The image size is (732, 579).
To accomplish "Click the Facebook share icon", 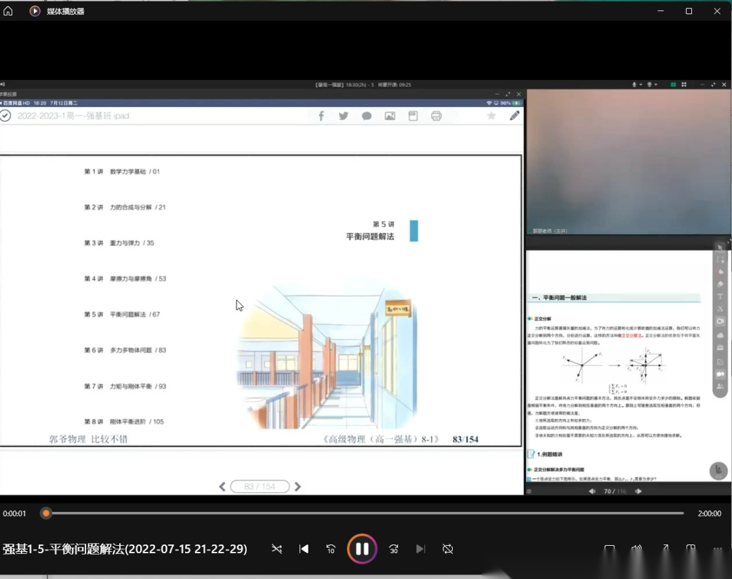I will coord(321,116).
